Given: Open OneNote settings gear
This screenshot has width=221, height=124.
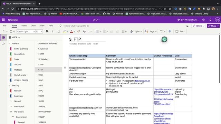Looking at the screenshot, I should coord(203,20).
